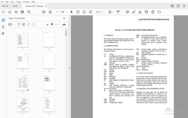Open thumbnail options dropdown menu
This screenshot has height=118, width=188.
[x=11, y=25]
